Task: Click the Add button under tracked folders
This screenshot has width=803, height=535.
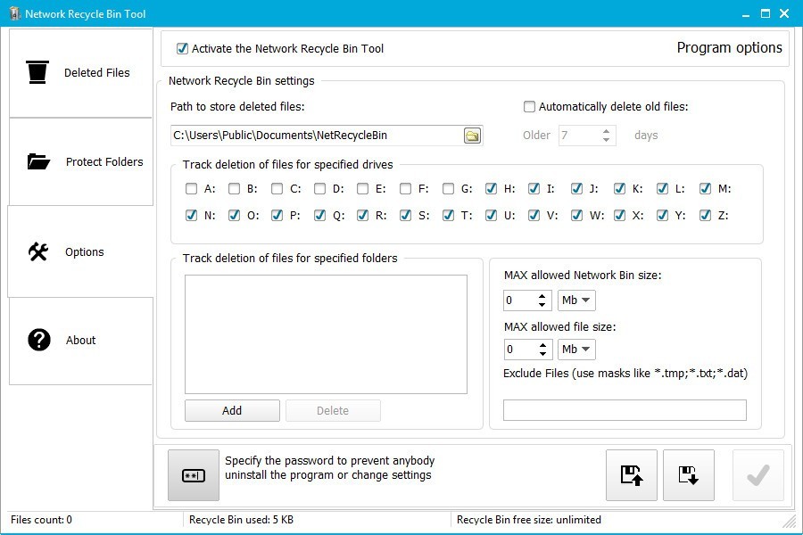Action: [232, 410]
